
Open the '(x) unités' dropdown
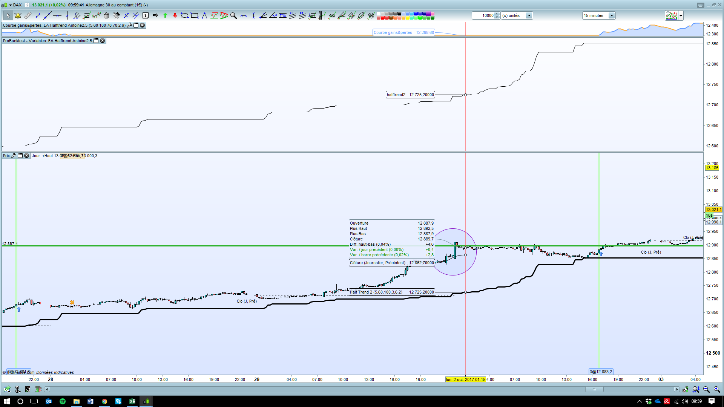click(x=529, y=15)
